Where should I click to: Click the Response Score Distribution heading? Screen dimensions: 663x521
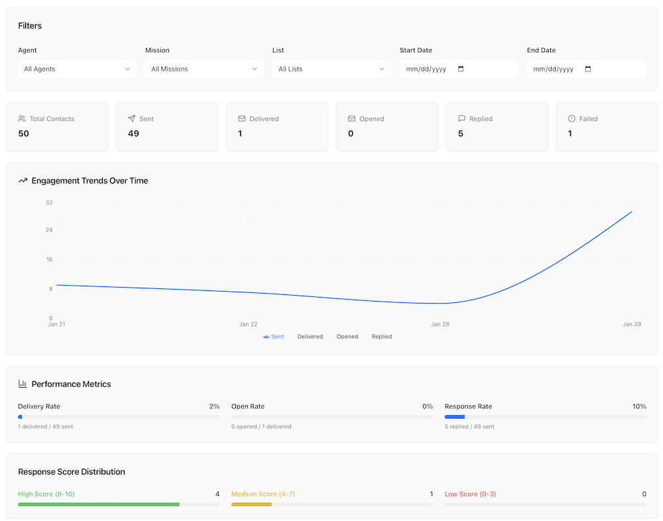tap(72, 472)
